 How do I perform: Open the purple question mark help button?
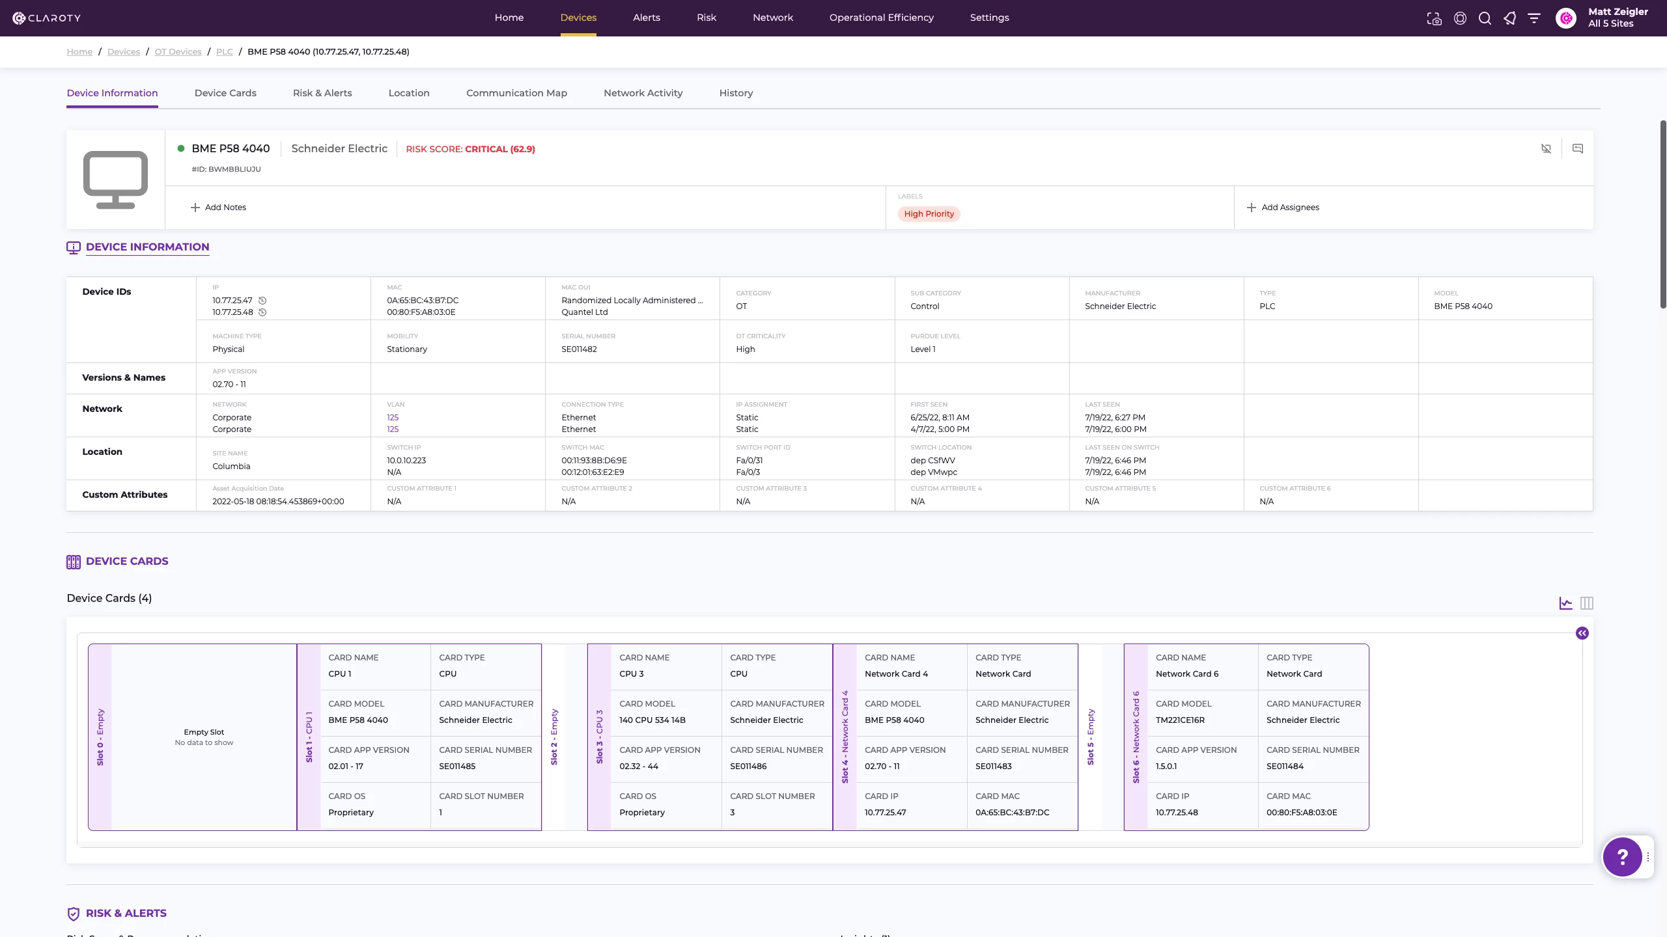click(x=1622, y=857)
